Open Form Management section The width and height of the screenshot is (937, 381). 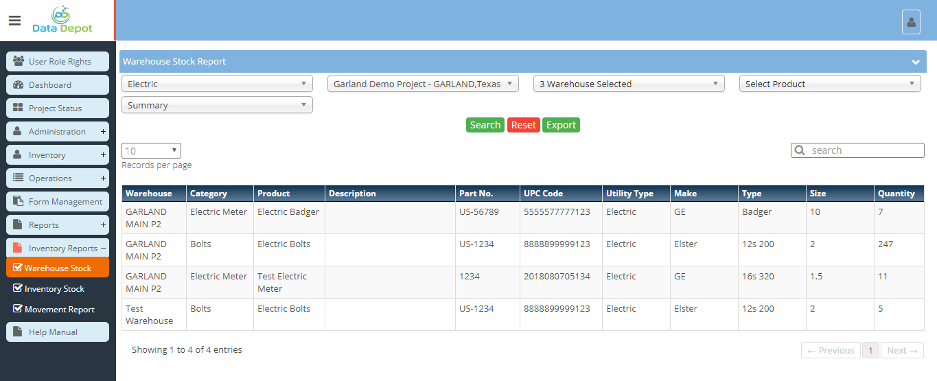pyautogui.click(x=58, y=202)
